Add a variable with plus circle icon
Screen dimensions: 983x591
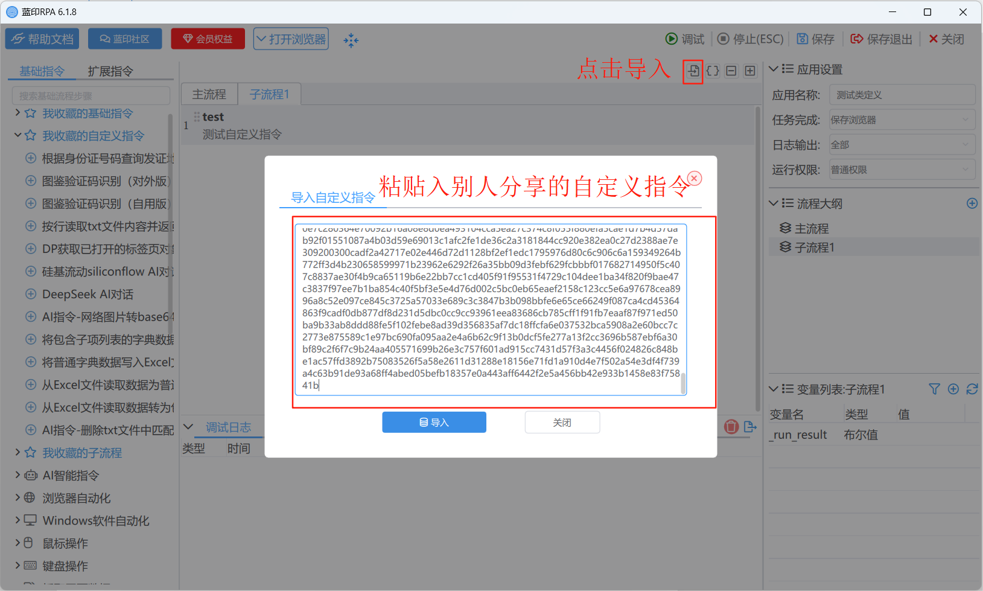(x=953, y=389)
